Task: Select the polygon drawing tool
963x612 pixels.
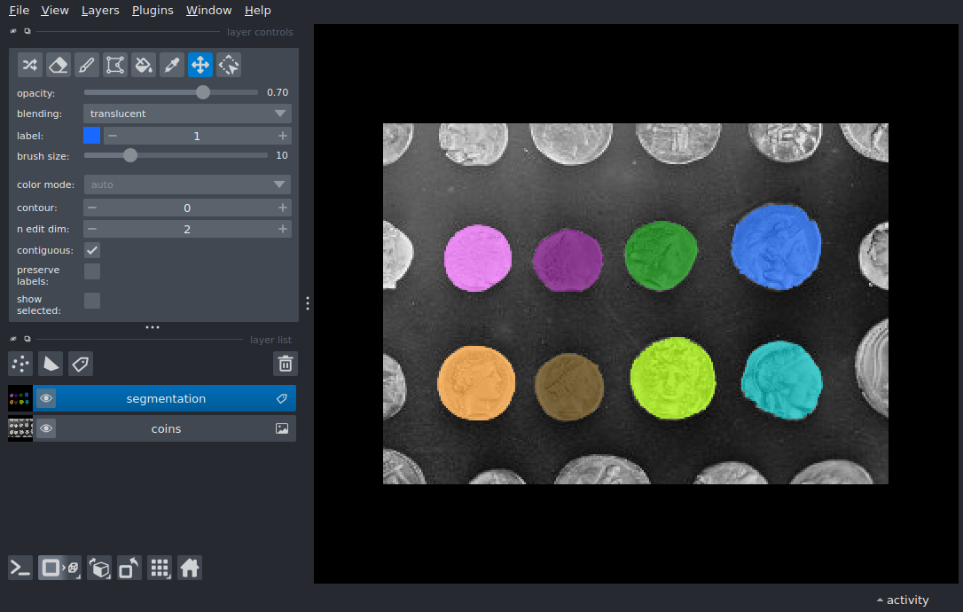Action: (x=114, y=65)
